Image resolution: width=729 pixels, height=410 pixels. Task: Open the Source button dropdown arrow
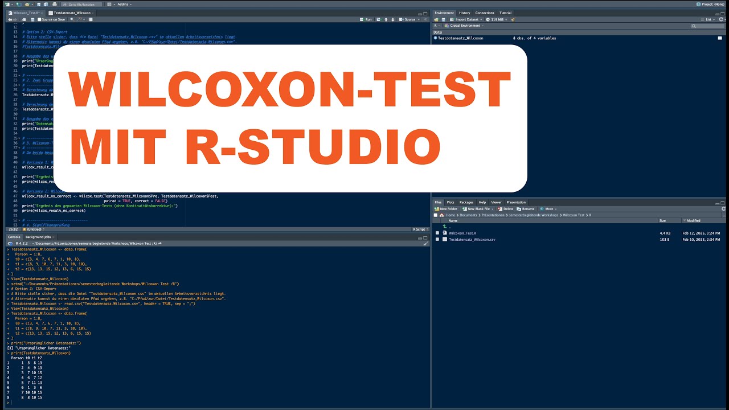point(419,19)
